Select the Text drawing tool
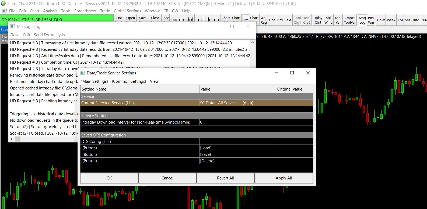The width and height of the screenshot is (427, 209). tap(288, 20)
